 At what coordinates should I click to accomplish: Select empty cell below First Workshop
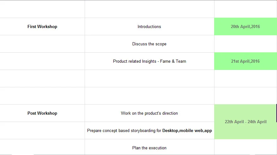(42, 44)
